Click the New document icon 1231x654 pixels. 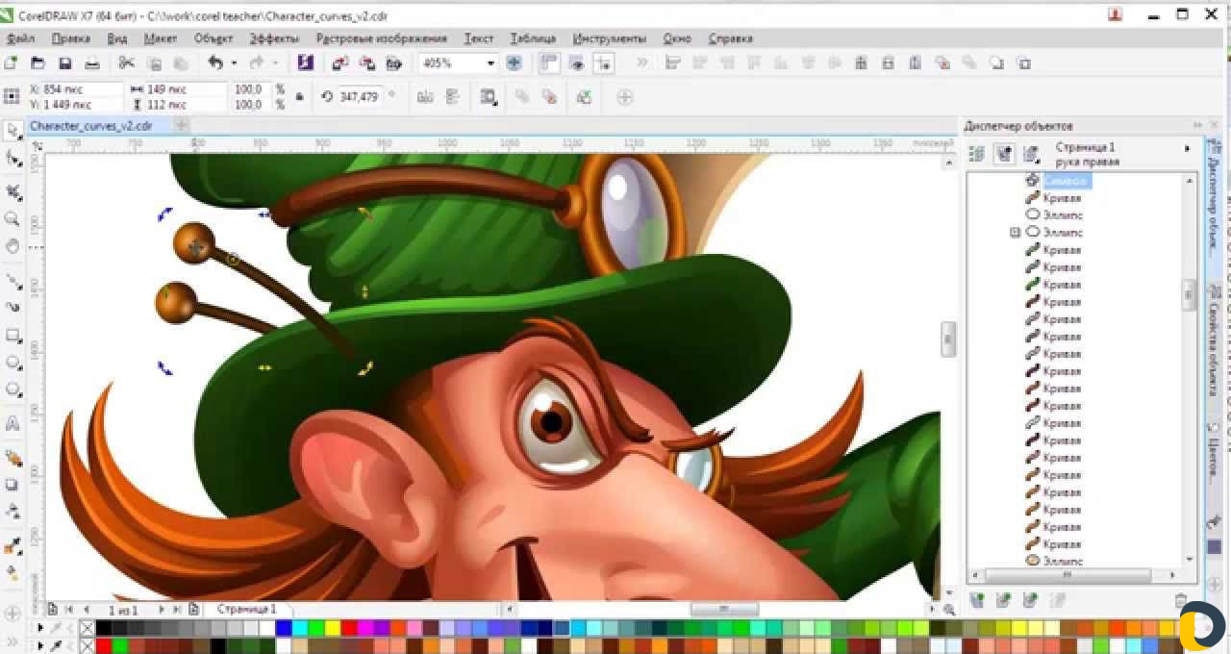pos(11,63)
